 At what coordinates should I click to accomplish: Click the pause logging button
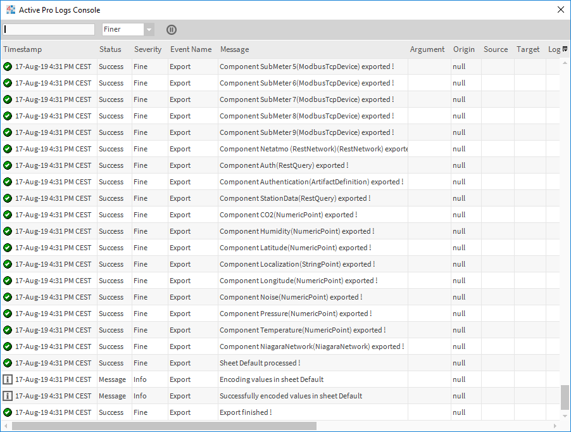click(172, 30)
